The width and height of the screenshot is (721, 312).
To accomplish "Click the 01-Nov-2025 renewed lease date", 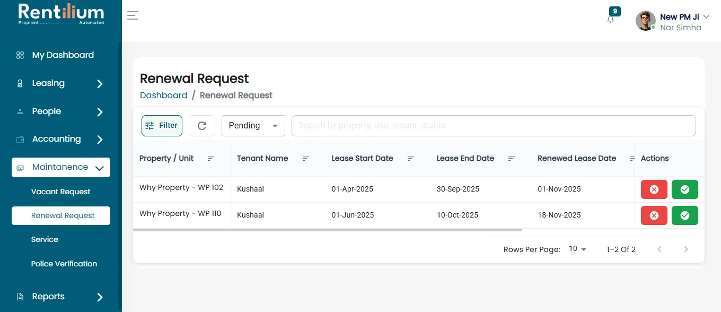I will tap(559, 189).
